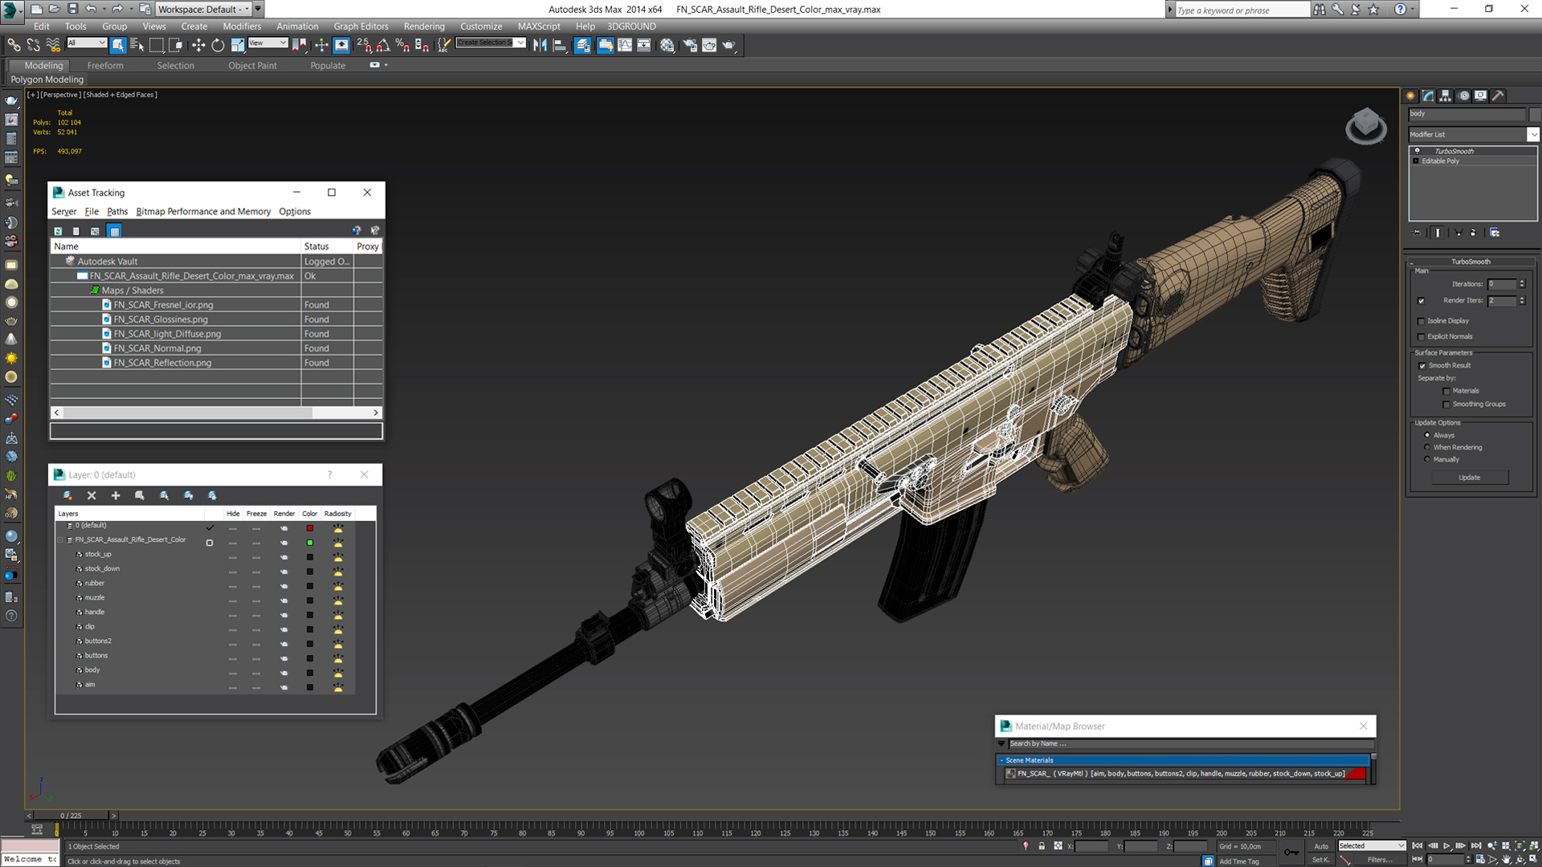Click the Refresh icon in Asset Tracking
Viewport: 1542px width, 867px height.
click(x=58, y=231)
